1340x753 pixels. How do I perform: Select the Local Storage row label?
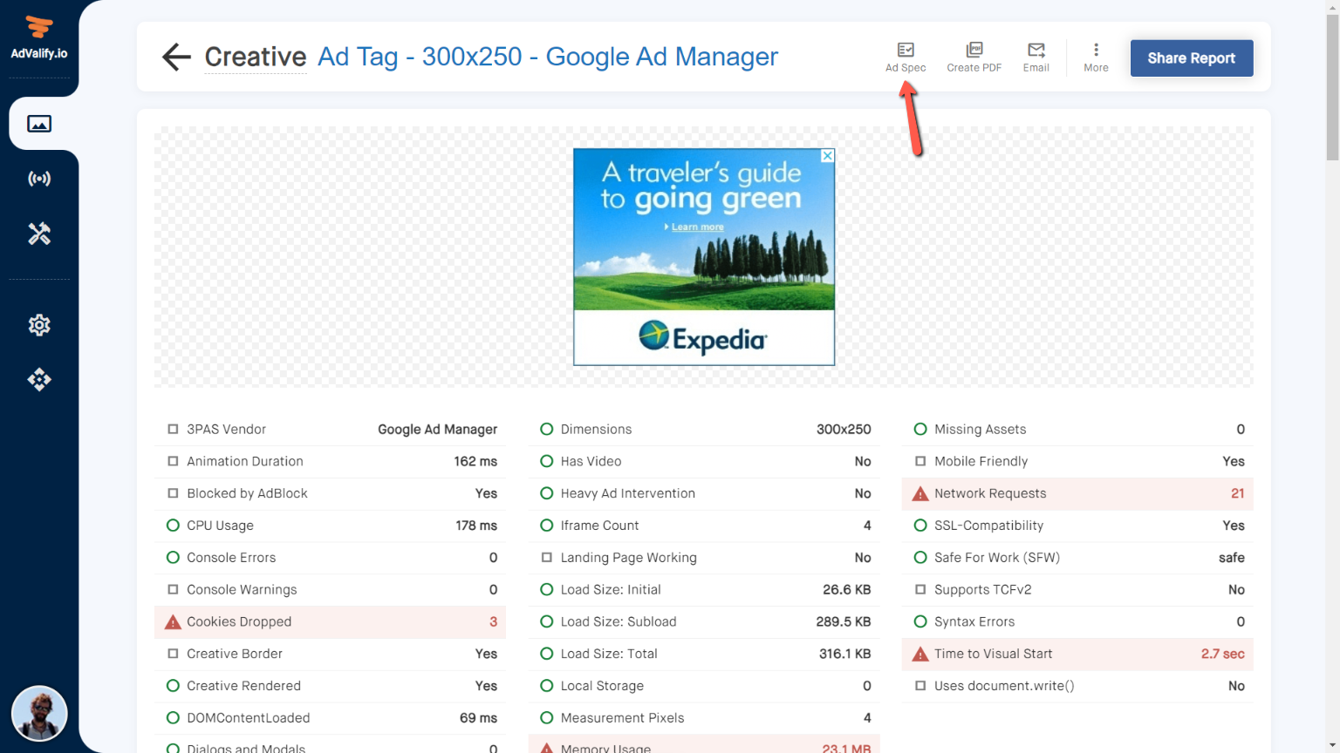(602, 686)
